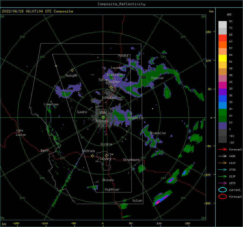This screenshot has width=243, height=227.
Task: Click the Cochrane town label
Action: tap(88, 151)
